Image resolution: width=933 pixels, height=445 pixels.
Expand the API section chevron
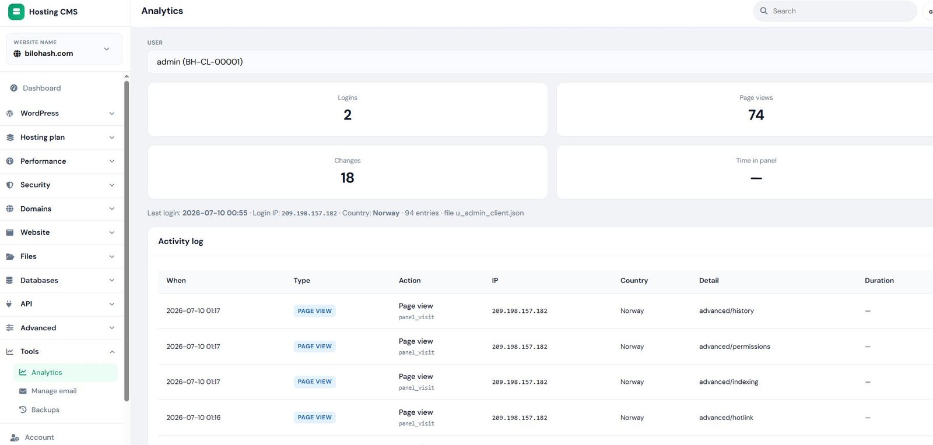click(x=112, y=304)
